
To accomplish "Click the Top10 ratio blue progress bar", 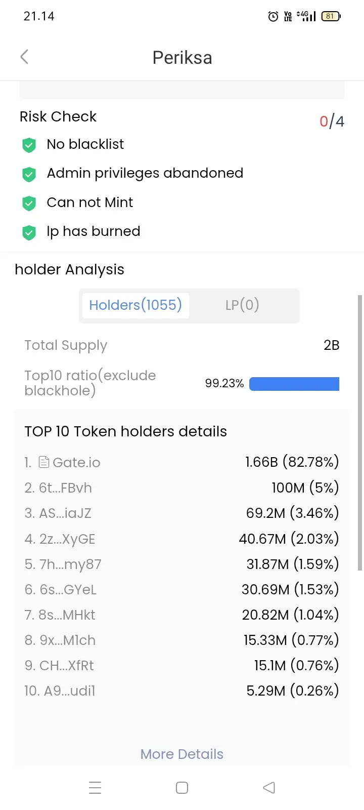I will 294,384.
